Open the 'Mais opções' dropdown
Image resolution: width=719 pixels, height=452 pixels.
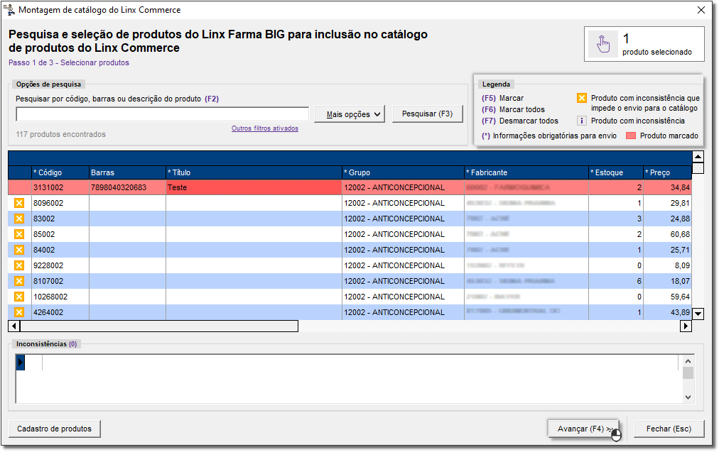(350, 114)
